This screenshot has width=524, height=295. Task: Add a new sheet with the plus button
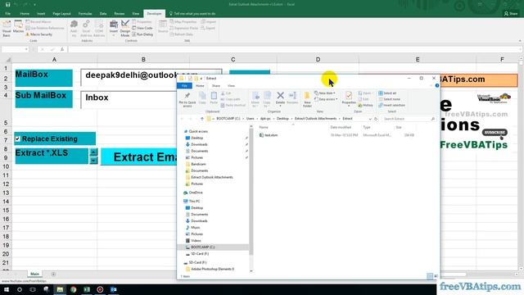pyautogui.click(x=53, y=275)
